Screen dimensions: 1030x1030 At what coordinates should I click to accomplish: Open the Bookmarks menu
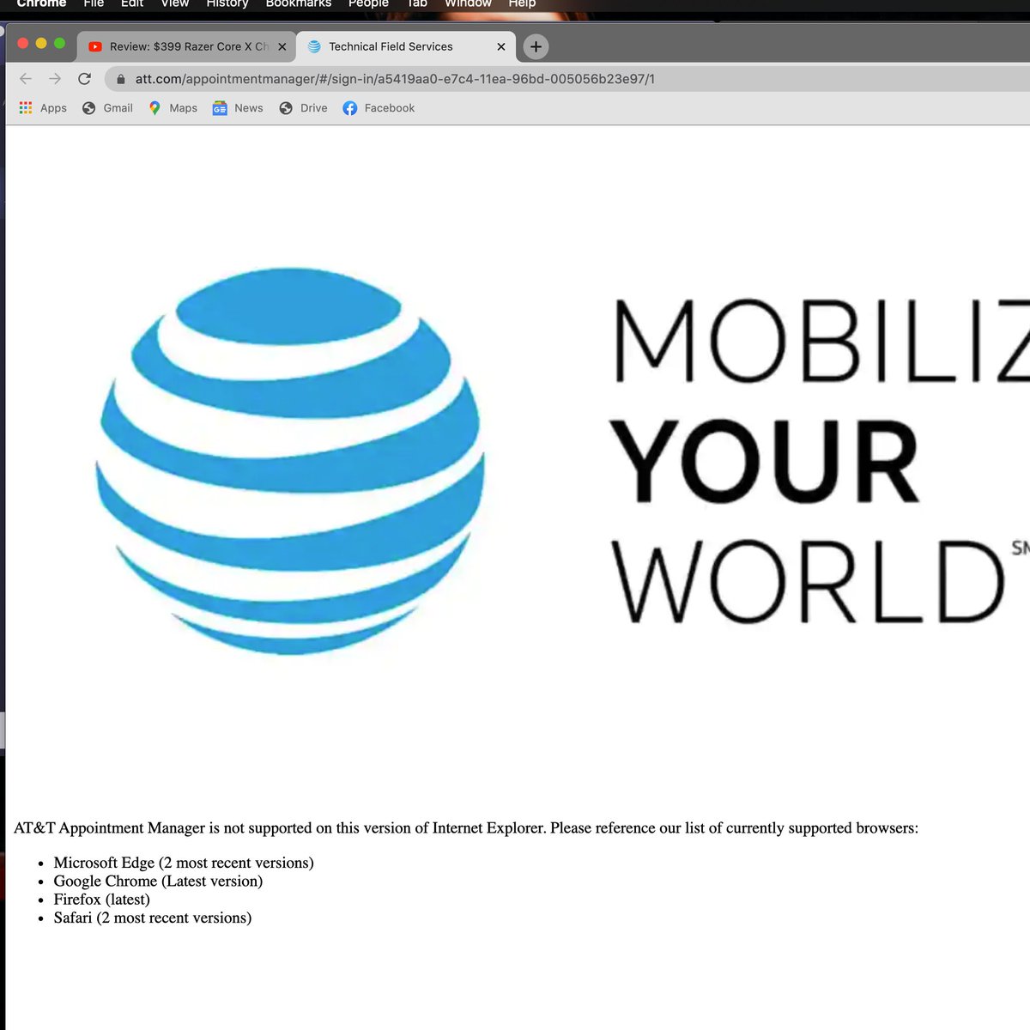click(299, 3)
